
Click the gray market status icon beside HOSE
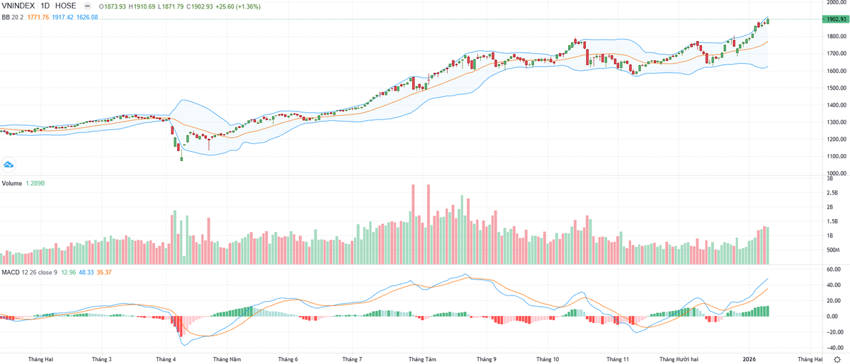(x=87, y=6)
